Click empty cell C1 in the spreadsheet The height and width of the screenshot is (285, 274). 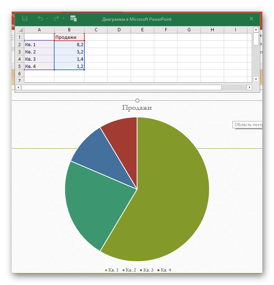[96, 37]
